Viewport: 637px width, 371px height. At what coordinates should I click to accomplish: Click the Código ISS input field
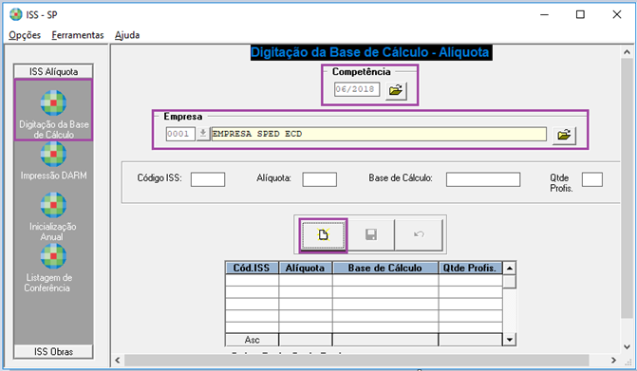[x=208, y=179]
